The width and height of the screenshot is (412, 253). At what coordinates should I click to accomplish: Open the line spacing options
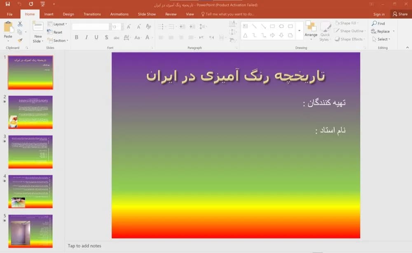point(203,26)
